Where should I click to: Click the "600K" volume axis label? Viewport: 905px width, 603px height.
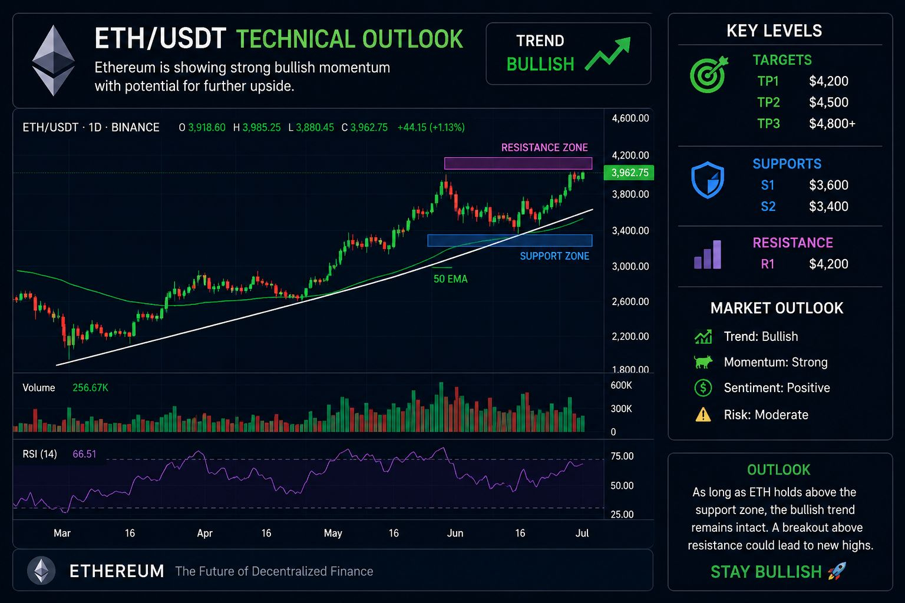[622, 385]
